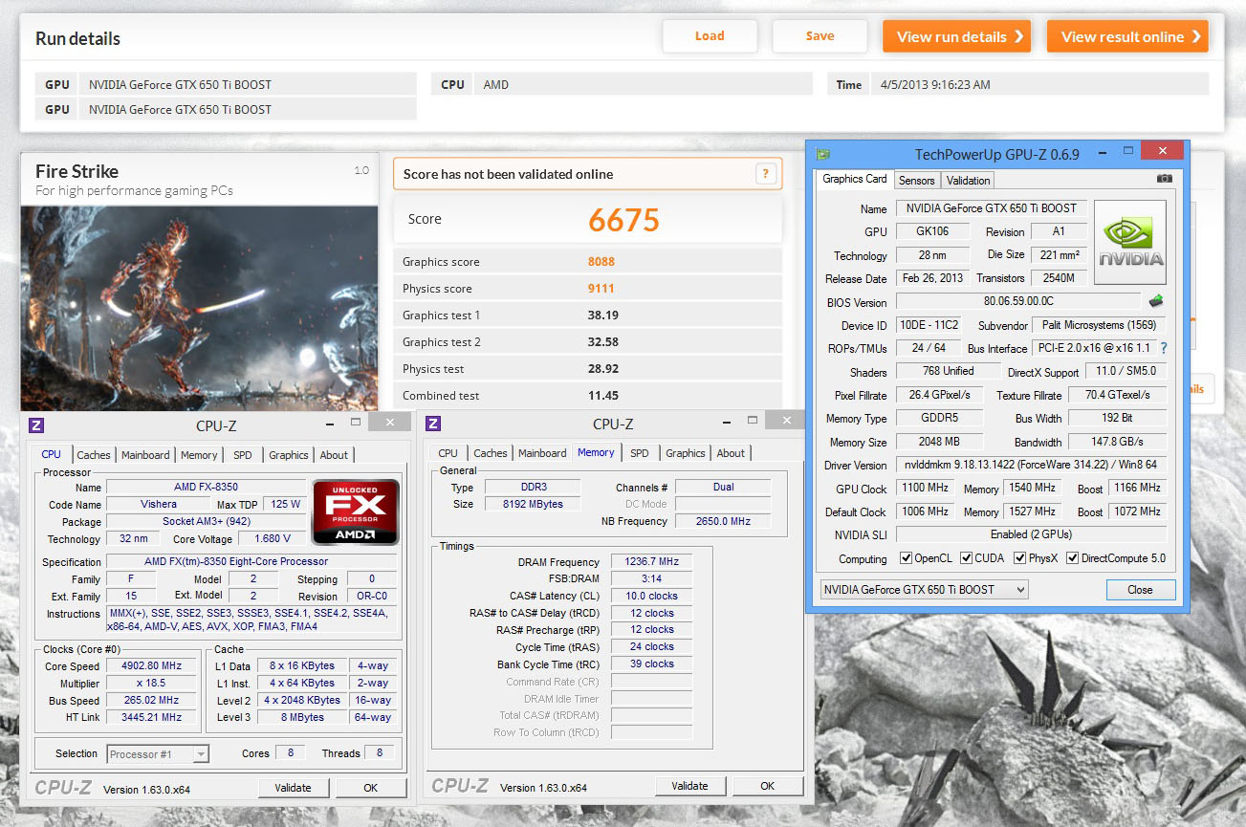Click the AMD FX Unlocked processor logo
1246x827 pixels.
tap(356, 511)
